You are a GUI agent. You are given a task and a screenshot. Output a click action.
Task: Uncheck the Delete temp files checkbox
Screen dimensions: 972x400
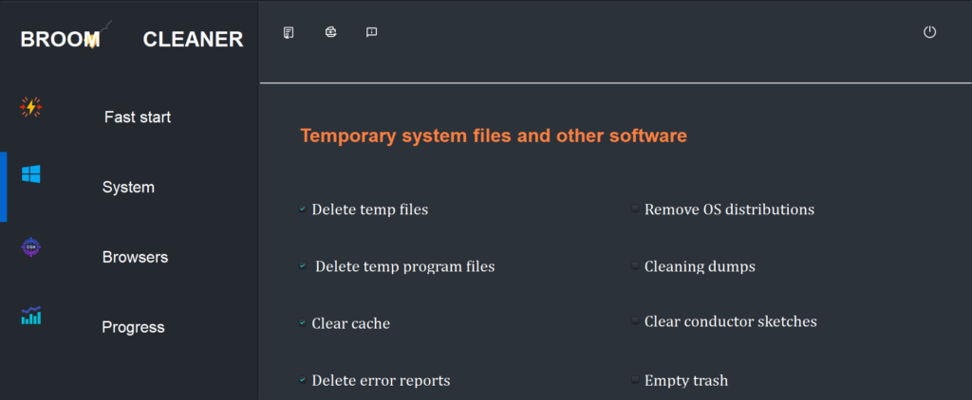click(x=302, y=209)
